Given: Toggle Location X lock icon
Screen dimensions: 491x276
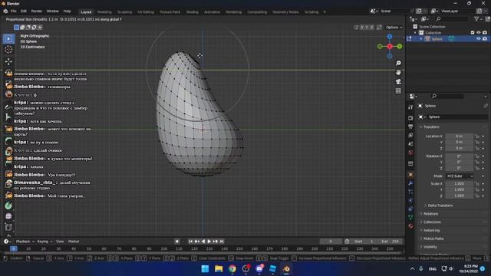Looking at the screenshot, I should [x=477, y=136].
